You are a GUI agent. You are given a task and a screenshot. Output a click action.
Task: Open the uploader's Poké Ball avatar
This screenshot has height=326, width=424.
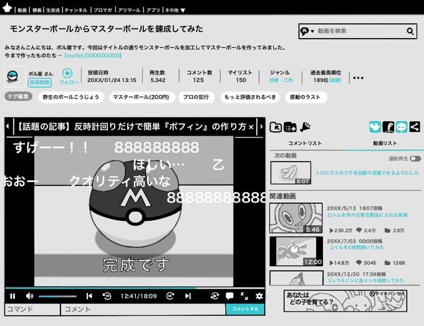(14, 77)
